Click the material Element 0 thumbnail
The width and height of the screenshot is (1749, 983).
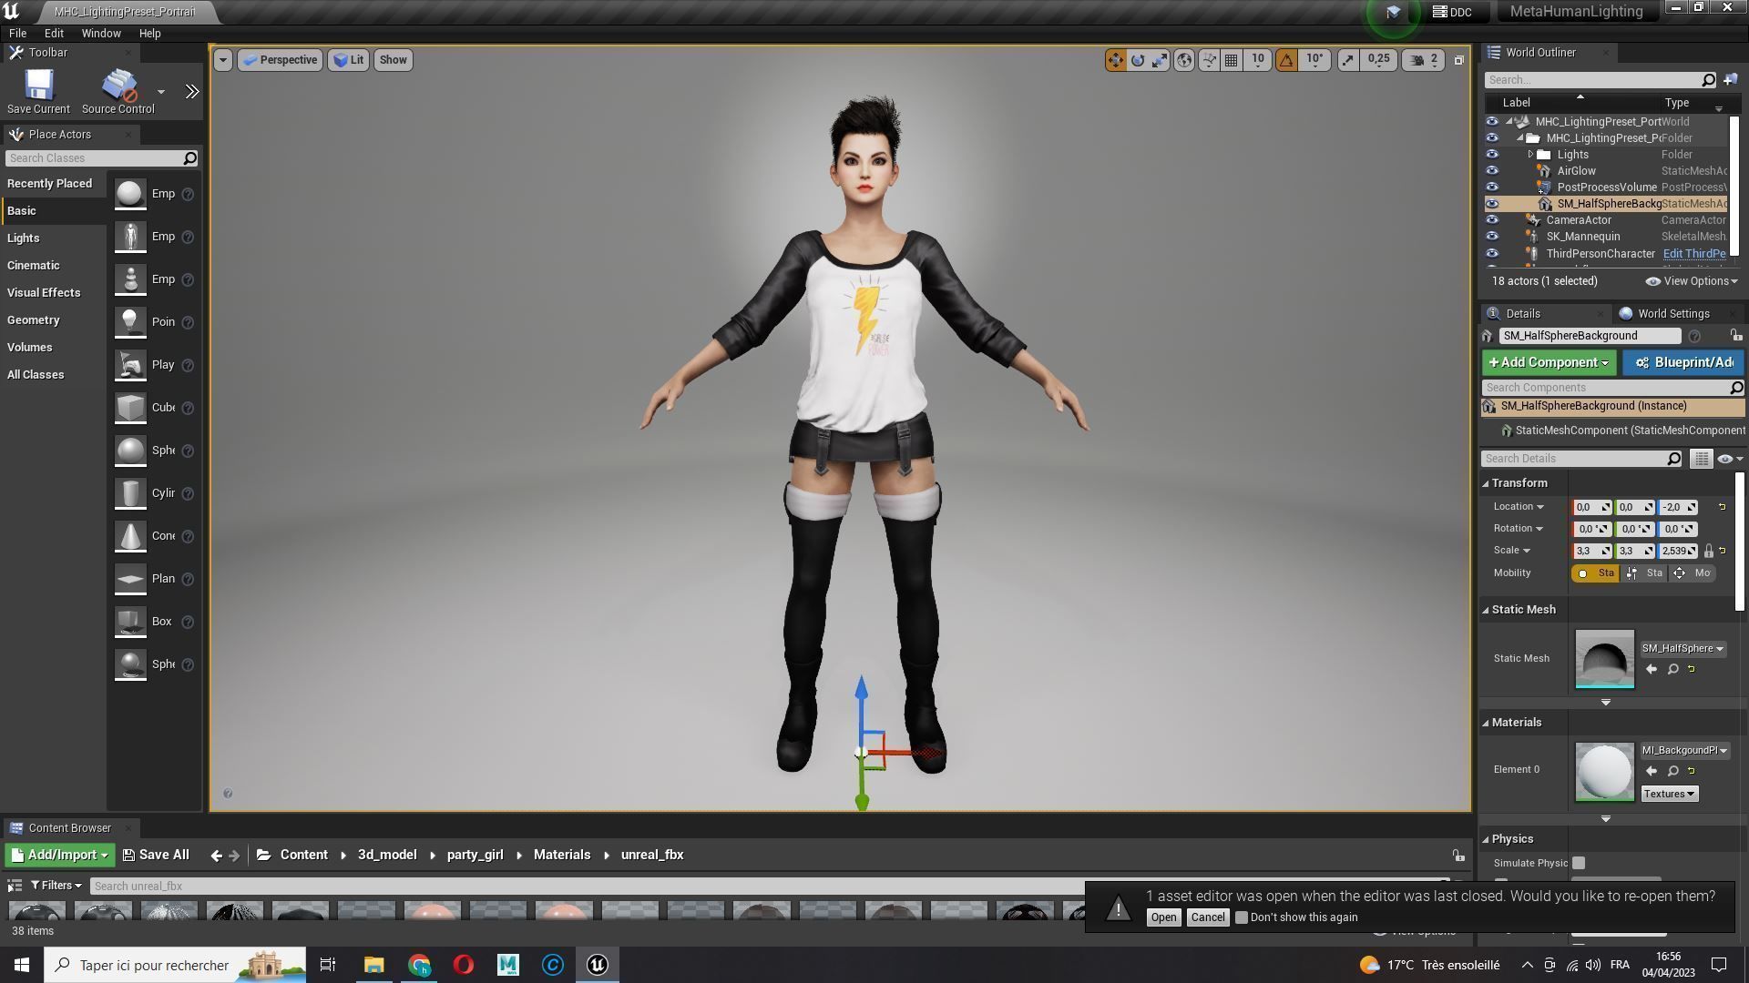tap(1604, 773)
